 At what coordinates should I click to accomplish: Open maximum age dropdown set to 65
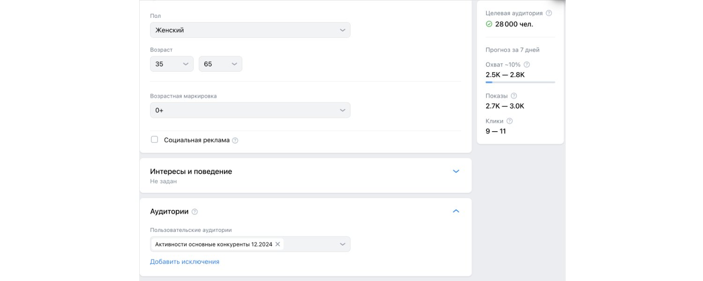[220, 64]
